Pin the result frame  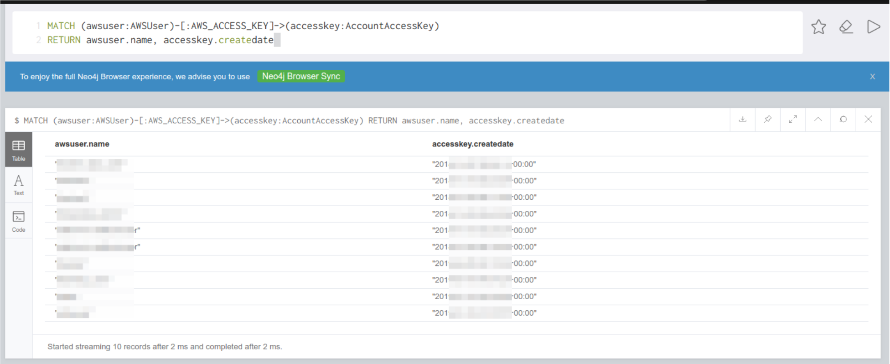768,120
